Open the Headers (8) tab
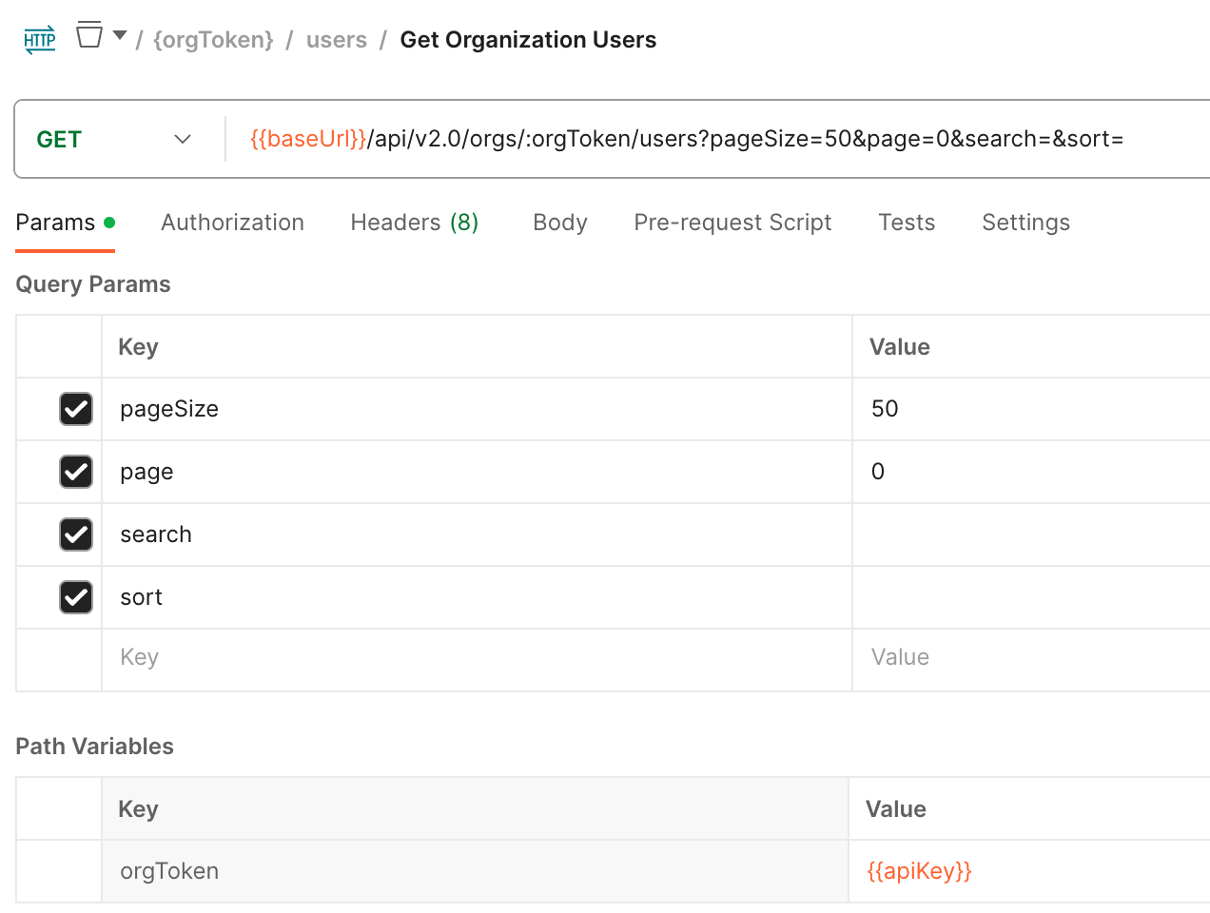 coord(414,223)
